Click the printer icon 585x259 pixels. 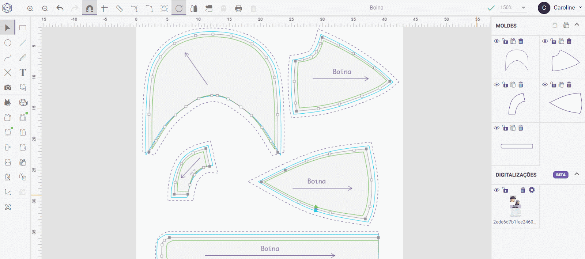tap(238, 8)
